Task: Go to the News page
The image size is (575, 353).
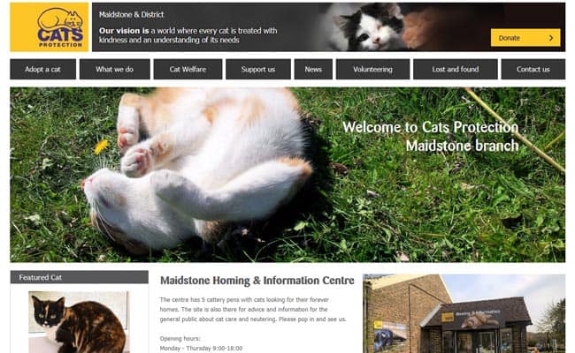Action: click(x=313, y=69)
